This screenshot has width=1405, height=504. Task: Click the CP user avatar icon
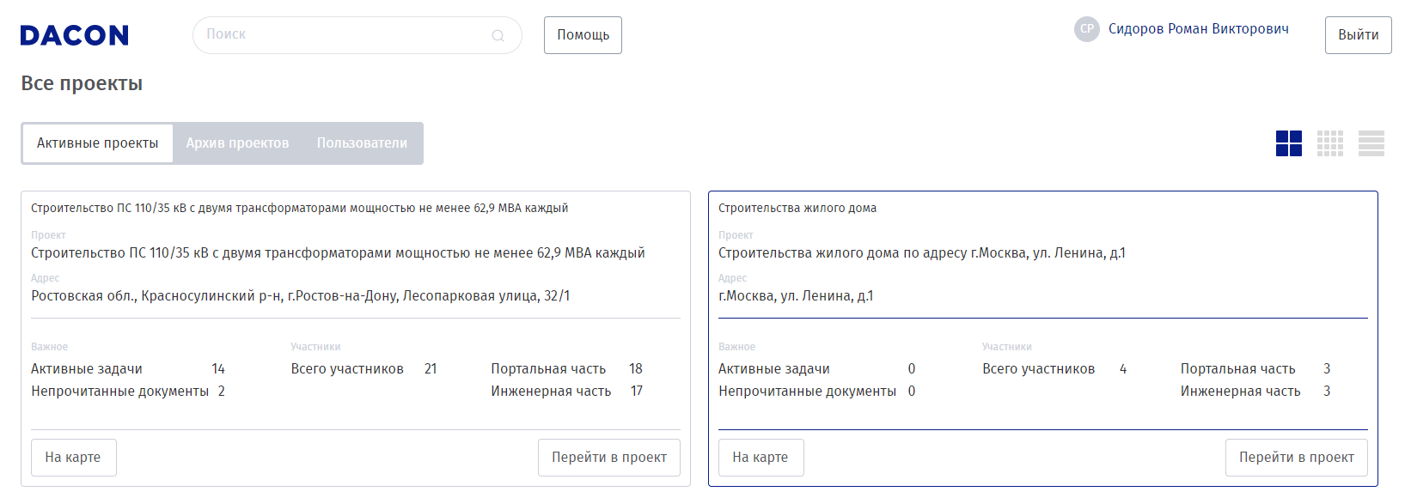pos(1086,29)
